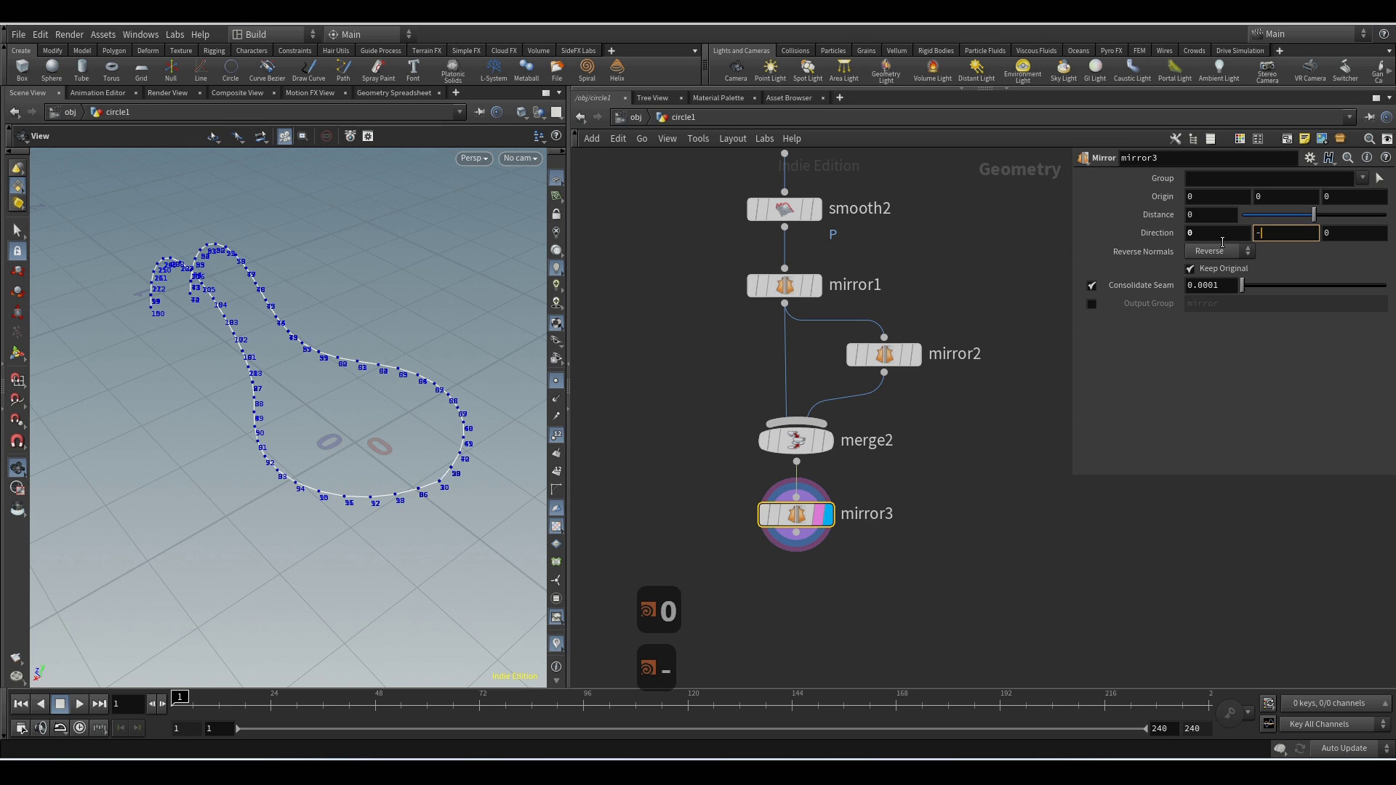Open the Asset Browser tab
This screenshot has width=1396, height=785.
click(788, 97)
